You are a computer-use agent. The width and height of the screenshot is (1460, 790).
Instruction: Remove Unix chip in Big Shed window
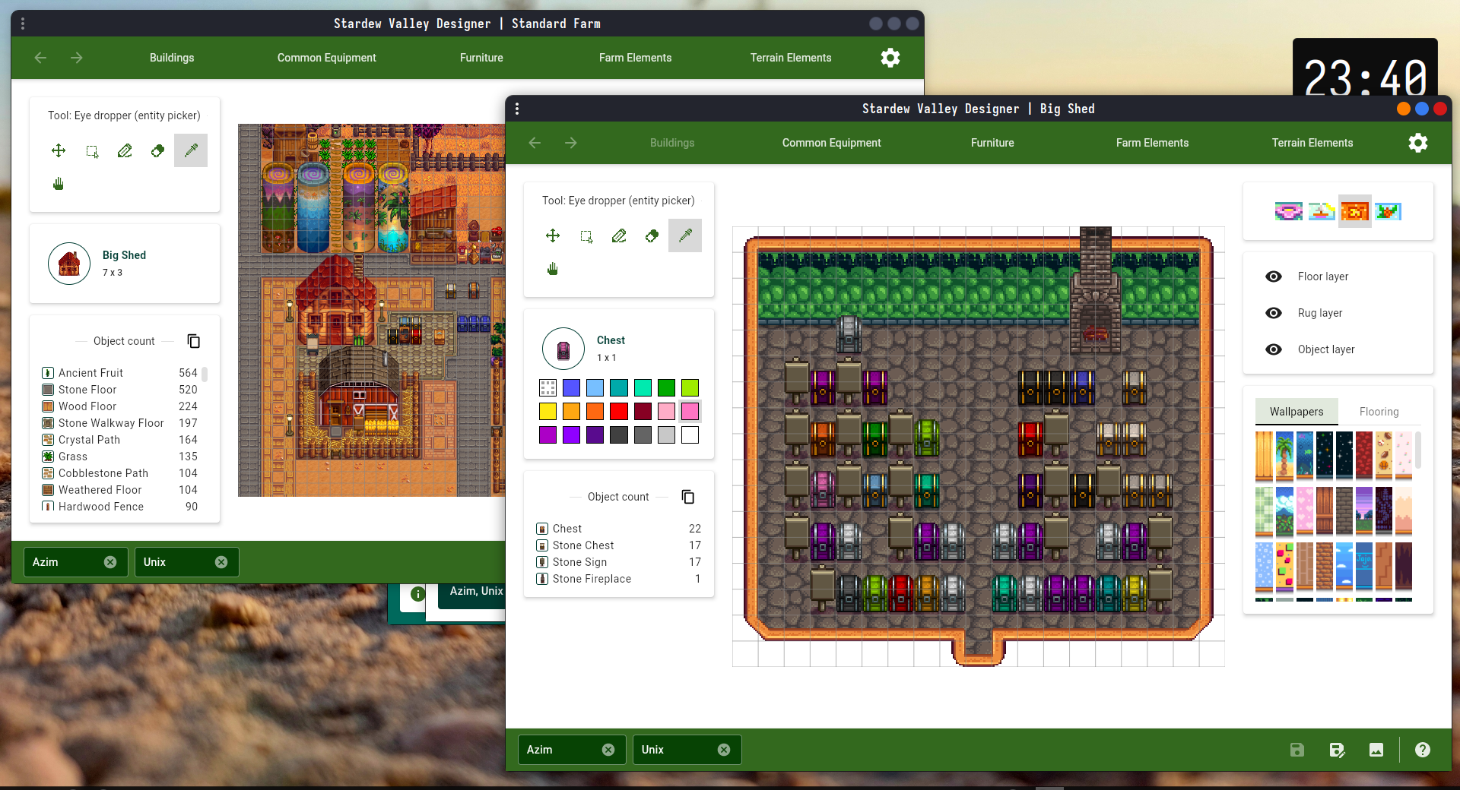click(x=724, y=750)
